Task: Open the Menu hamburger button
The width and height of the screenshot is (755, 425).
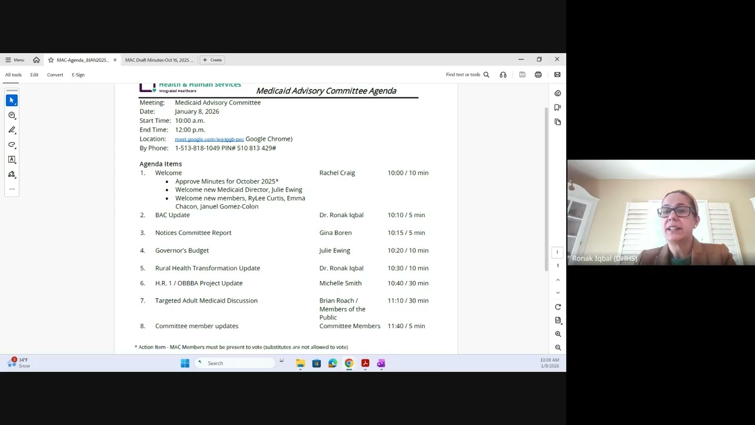Action: coord(15,60)
